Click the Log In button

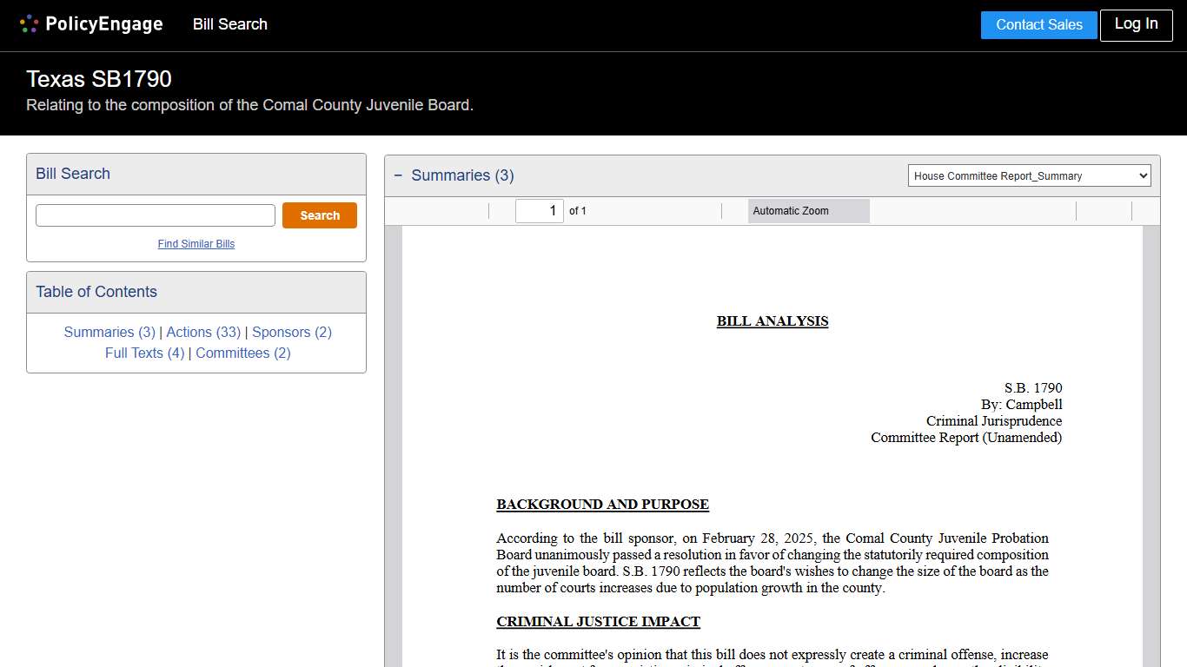1135,24
